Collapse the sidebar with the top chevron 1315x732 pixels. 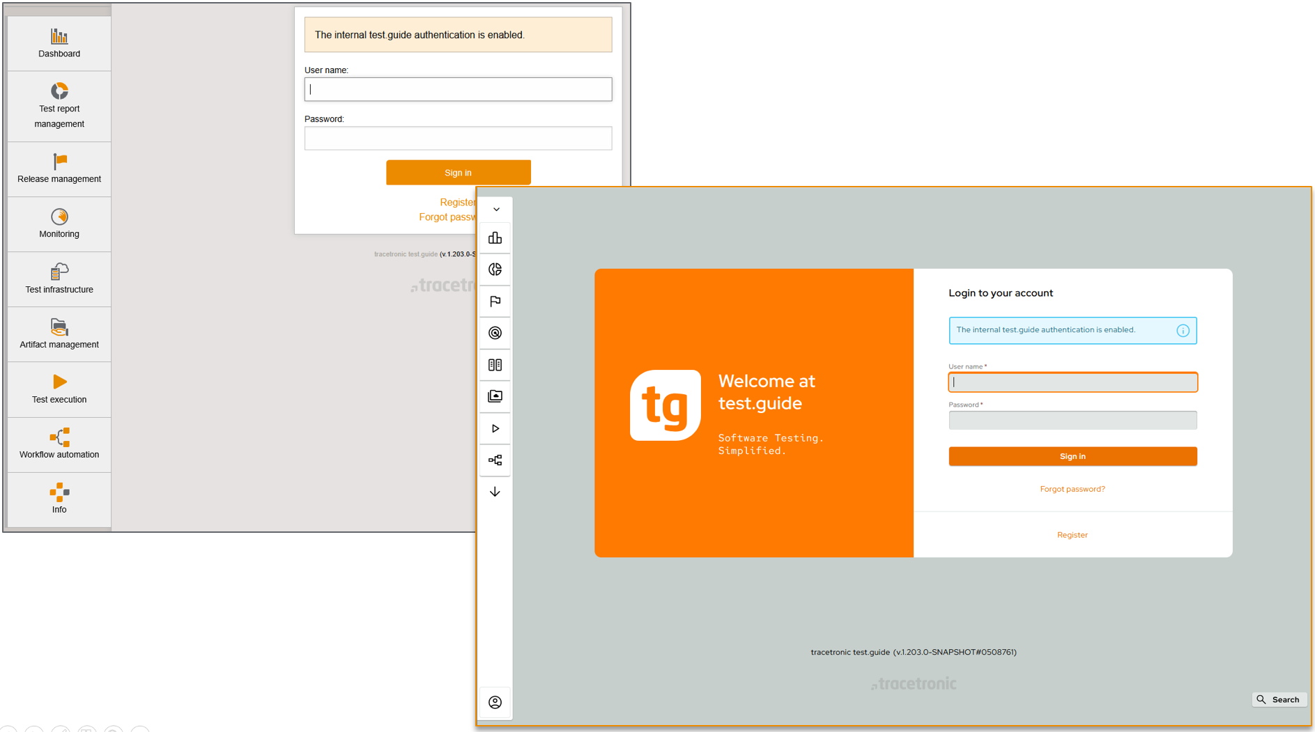pyautogui.click(x=495, y=208)
